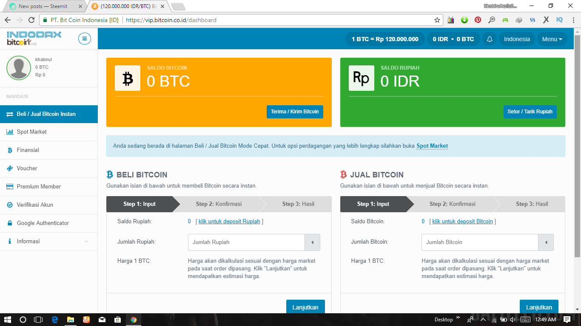
Task: Focus the Jumlah Bitcoin input field
Action: point(480,242)
